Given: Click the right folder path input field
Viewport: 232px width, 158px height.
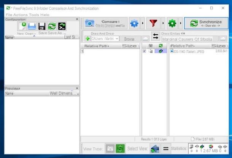Looking at the screenshot, I should pos(190,39).
